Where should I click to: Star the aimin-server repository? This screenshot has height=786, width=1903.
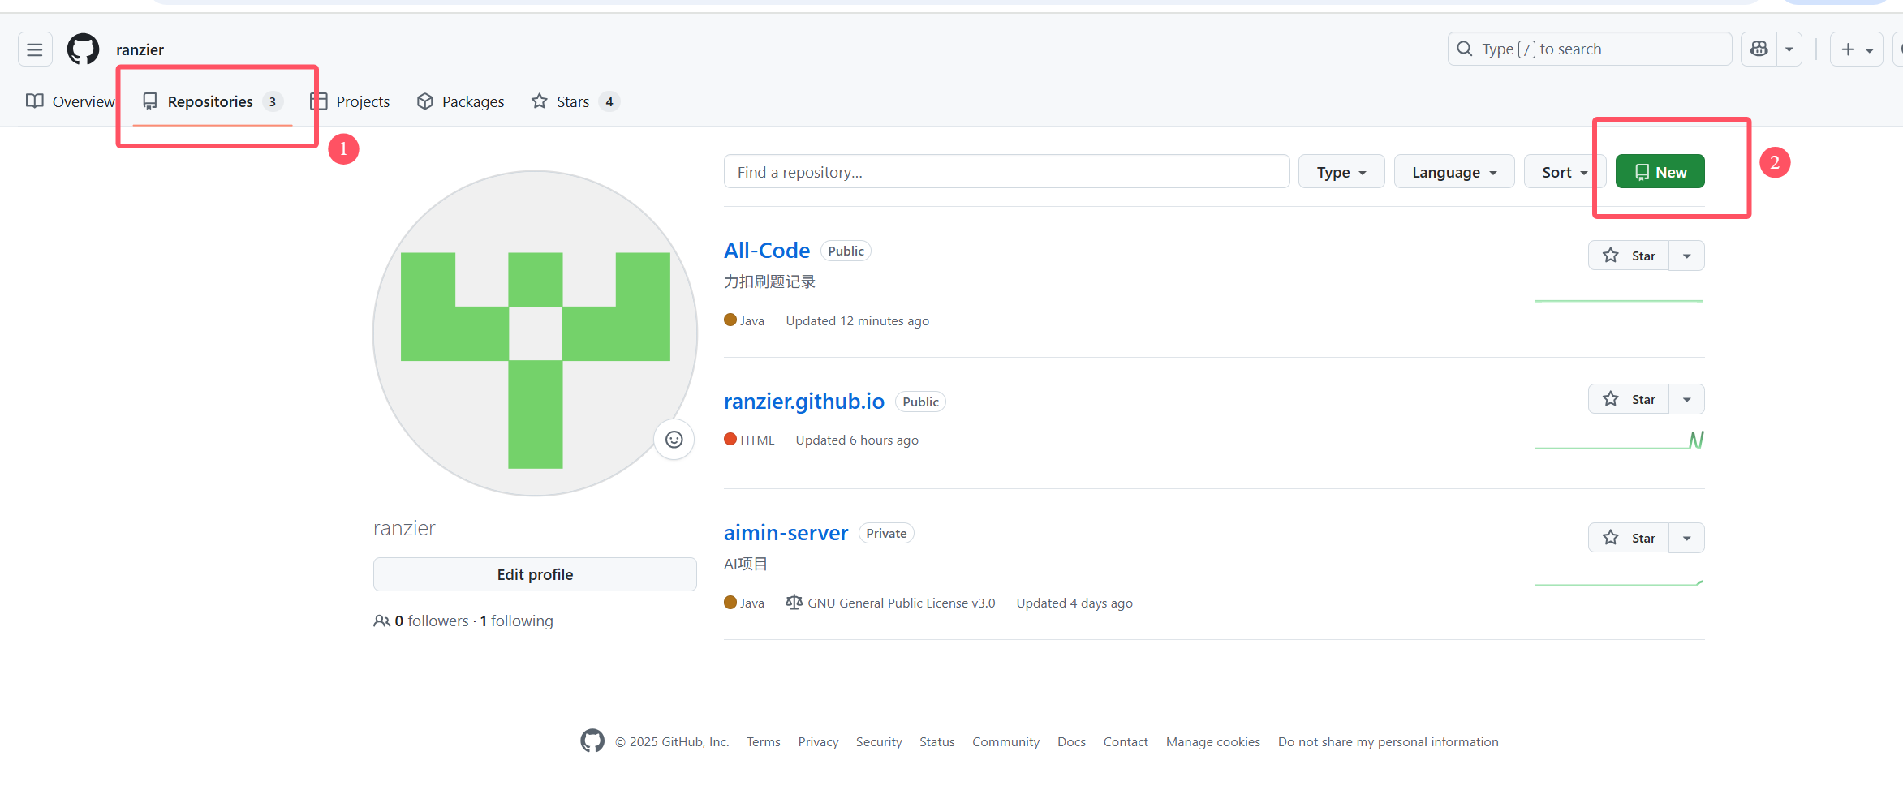pos(1629,538)
